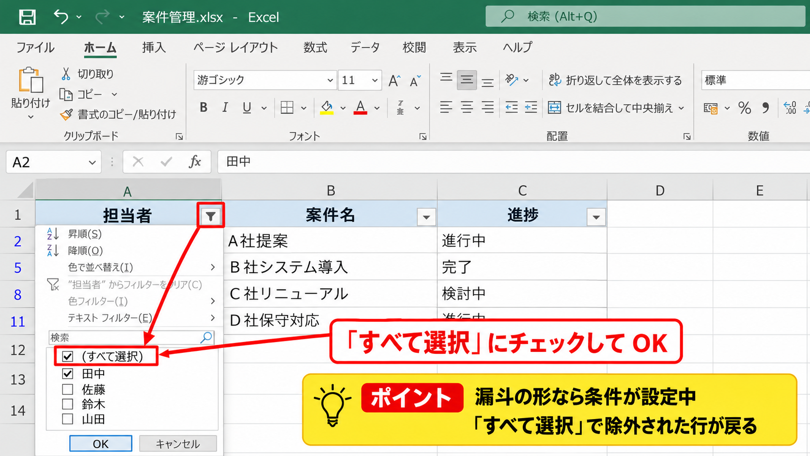Click the Insert Function fx icon
Image resolution: width=810 pixels, height=456 pixels.
pos(195,161)
